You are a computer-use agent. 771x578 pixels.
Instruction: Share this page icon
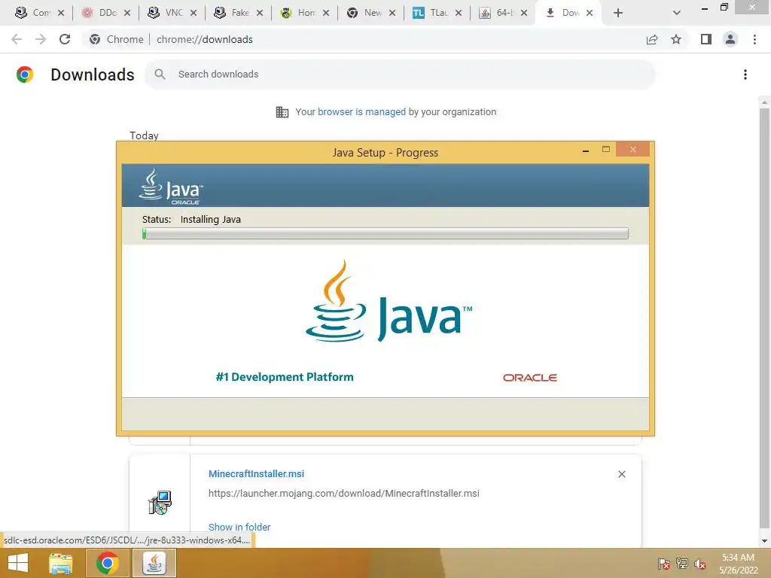(652, 39)
